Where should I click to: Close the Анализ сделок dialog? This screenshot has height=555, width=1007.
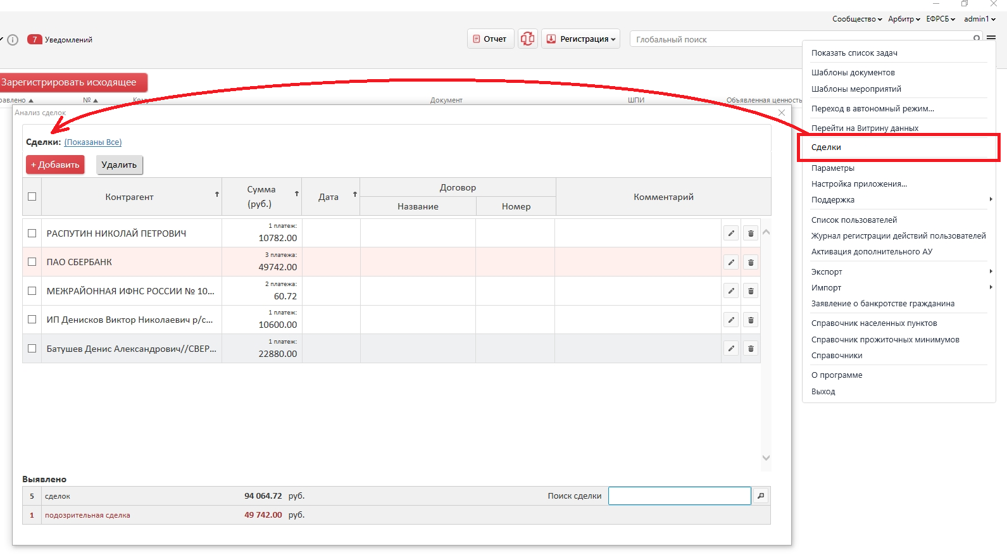coord(782,113)
